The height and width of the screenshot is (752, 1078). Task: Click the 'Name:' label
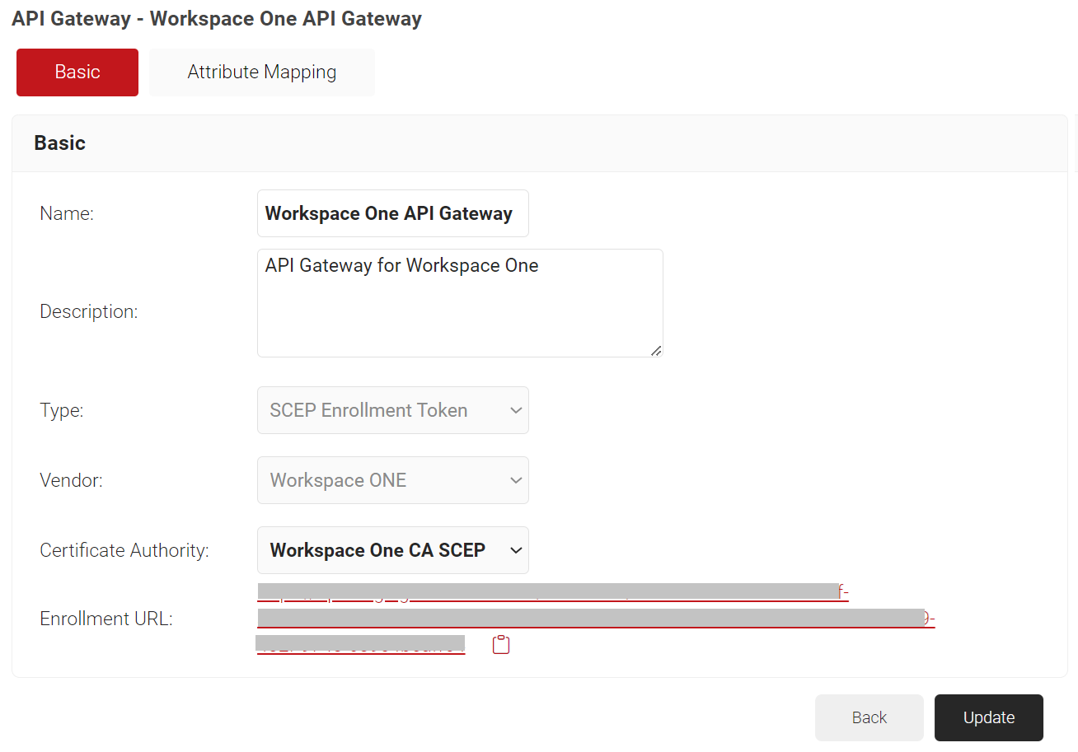point(67,214)
